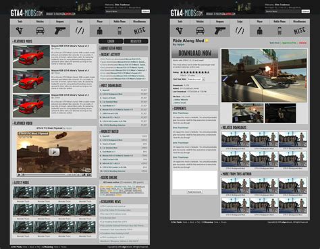Click yellow star beside Ride Along Mod title

pos(207,40)
